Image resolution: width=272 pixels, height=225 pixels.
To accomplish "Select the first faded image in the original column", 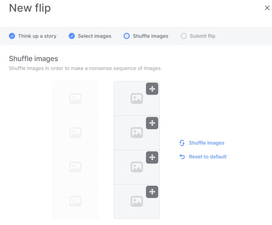I will pyautogui.click(x=76, y=99).
